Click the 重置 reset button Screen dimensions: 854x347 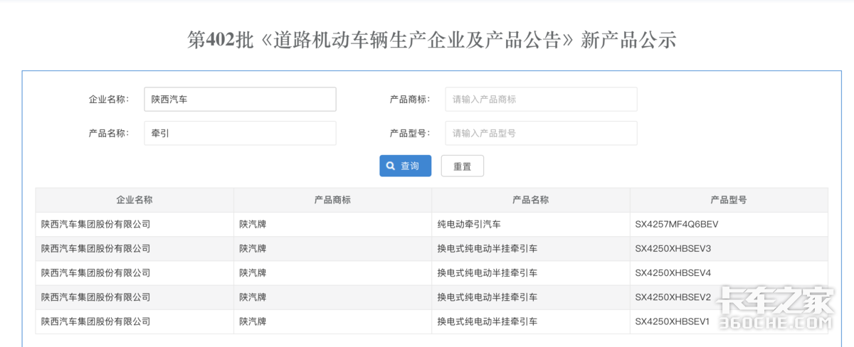click(x=463, y=166)
